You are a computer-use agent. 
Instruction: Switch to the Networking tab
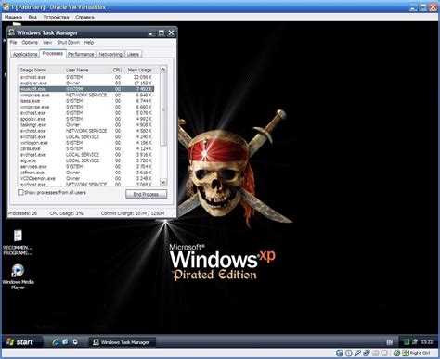coord(110,54)
